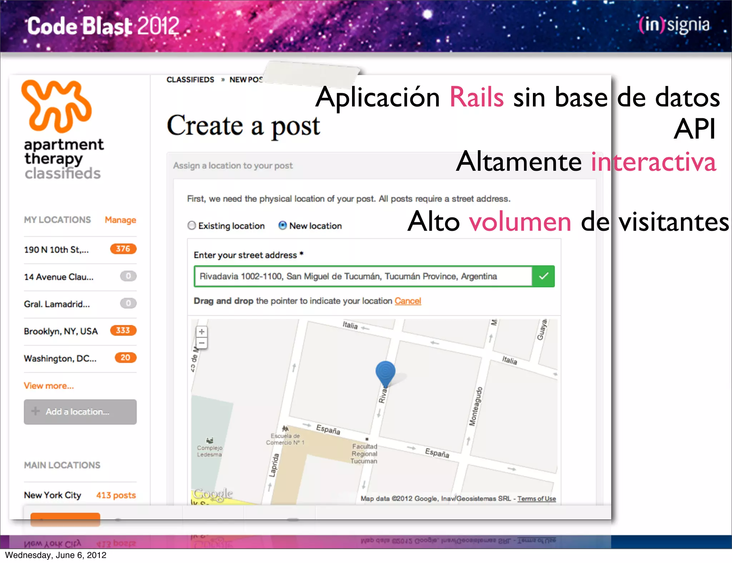Viewport: 732px width, 563px height.
Task: Select the 14 Avenue Clau location
Action: [59, 277]
